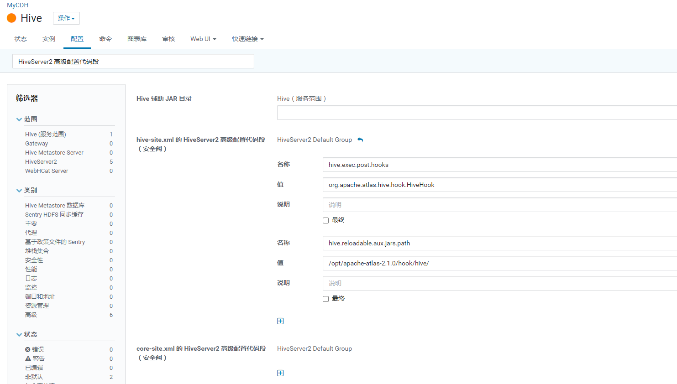Image resolution: width=677 pixels, height=384 pixels.
Task: Click 说明 field under hive.exec.post.hooks
Action: [x=500, y=205]
